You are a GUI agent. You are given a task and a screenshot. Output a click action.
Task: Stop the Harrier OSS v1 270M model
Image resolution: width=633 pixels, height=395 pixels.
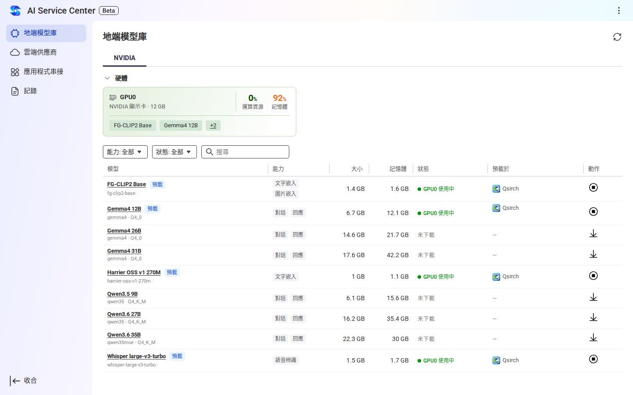click(593, 276)
